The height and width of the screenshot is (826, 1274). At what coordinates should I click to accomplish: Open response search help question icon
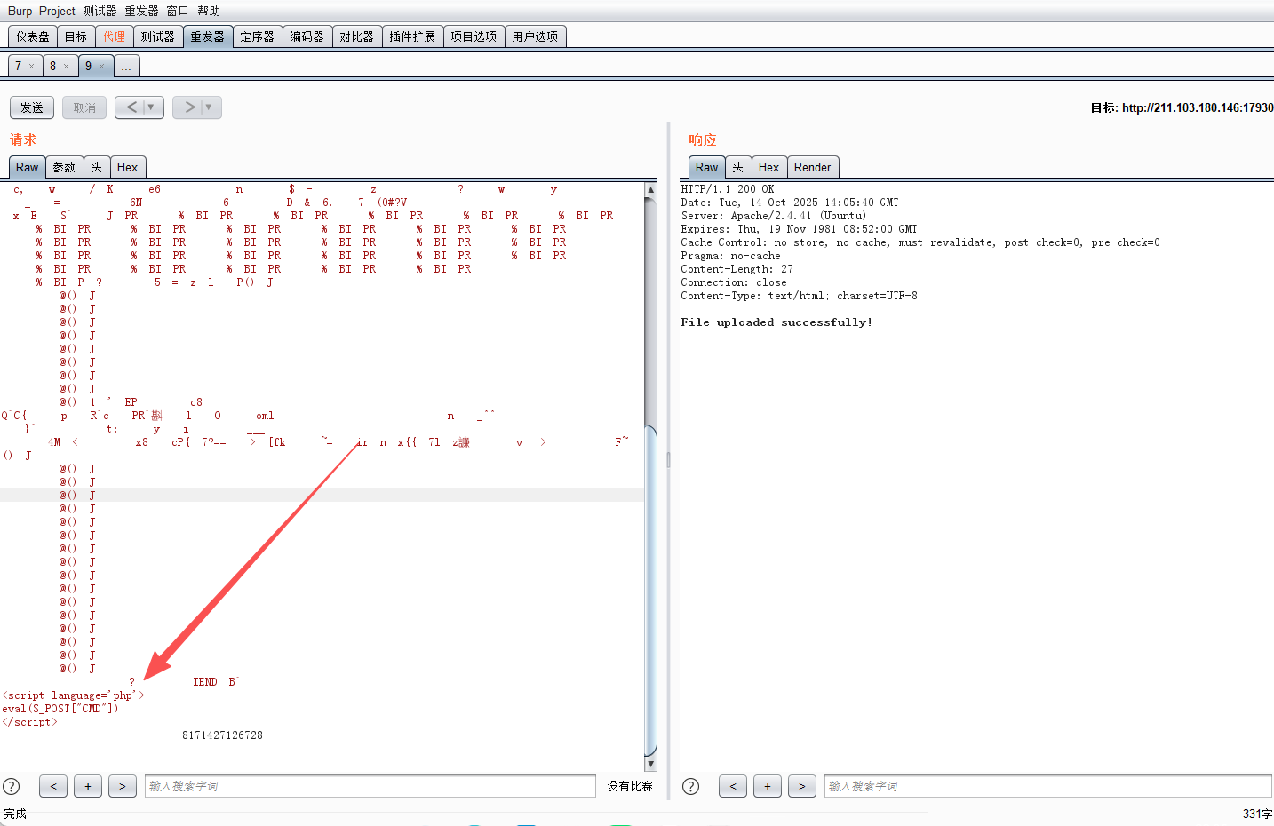[690, 786]
